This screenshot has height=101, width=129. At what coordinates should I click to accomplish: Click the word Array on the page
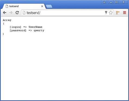click(x=7, y=20)
